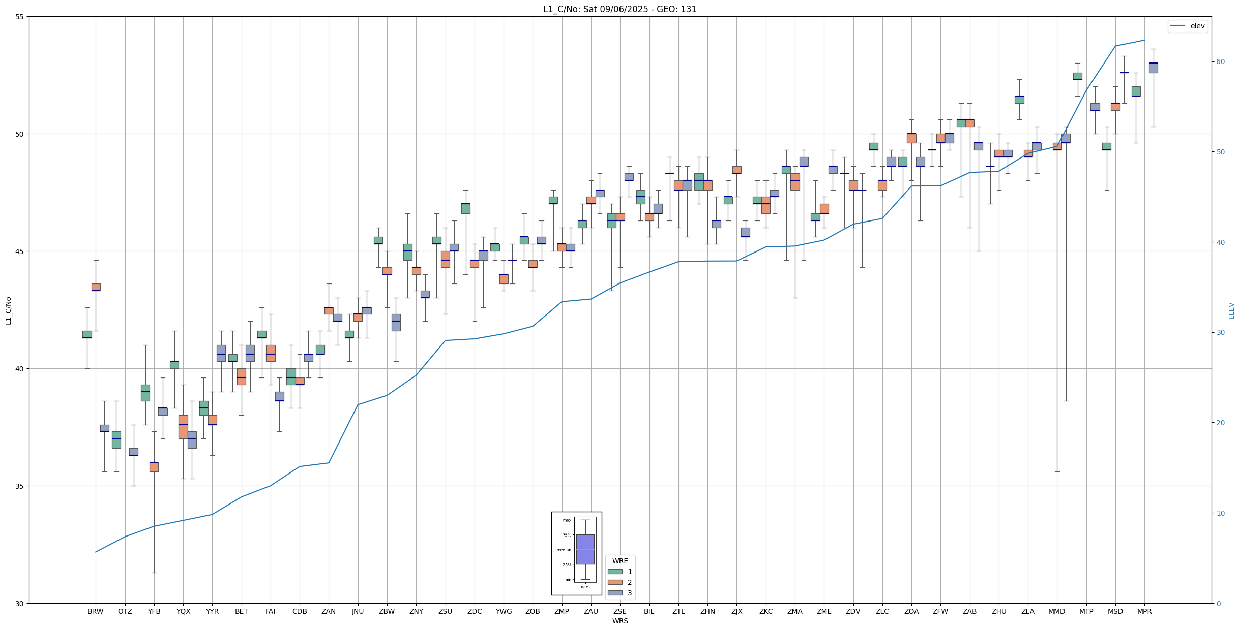Select the MPR station tick label
Image resolution: width=1240 pixels, height=630 pixels.
pos(1144,611)
